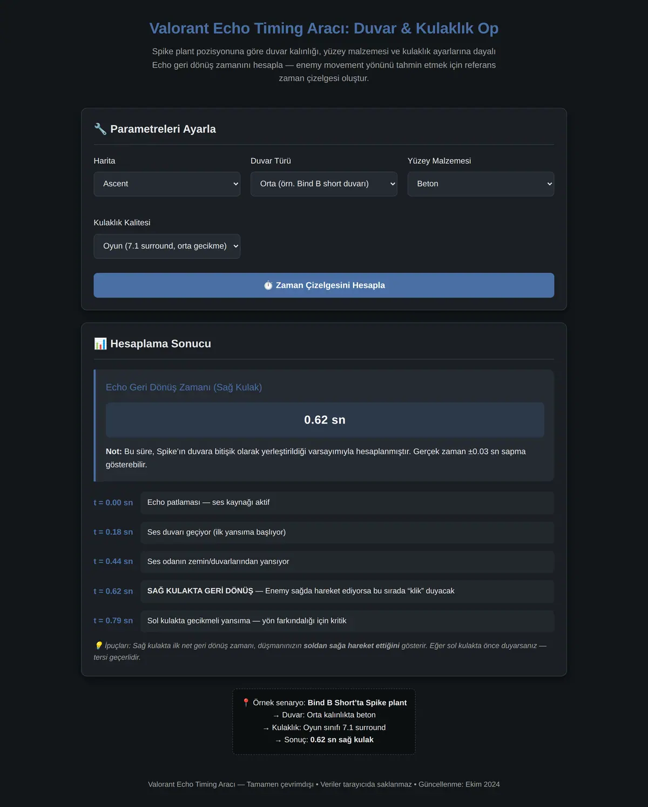Expand the Kulaklık Kalitesi dropdown

point(167,246)
